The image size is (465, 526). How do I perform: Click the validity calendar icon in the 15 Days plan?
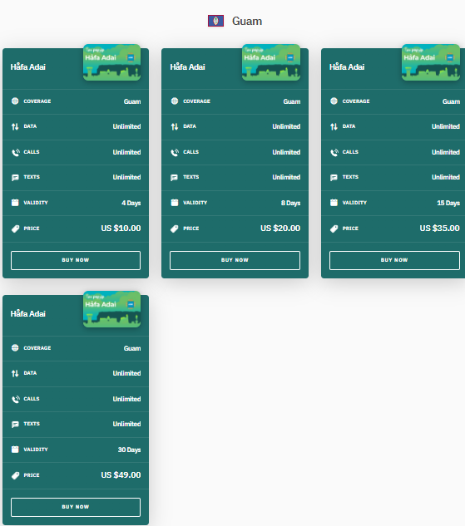[334, 203]
